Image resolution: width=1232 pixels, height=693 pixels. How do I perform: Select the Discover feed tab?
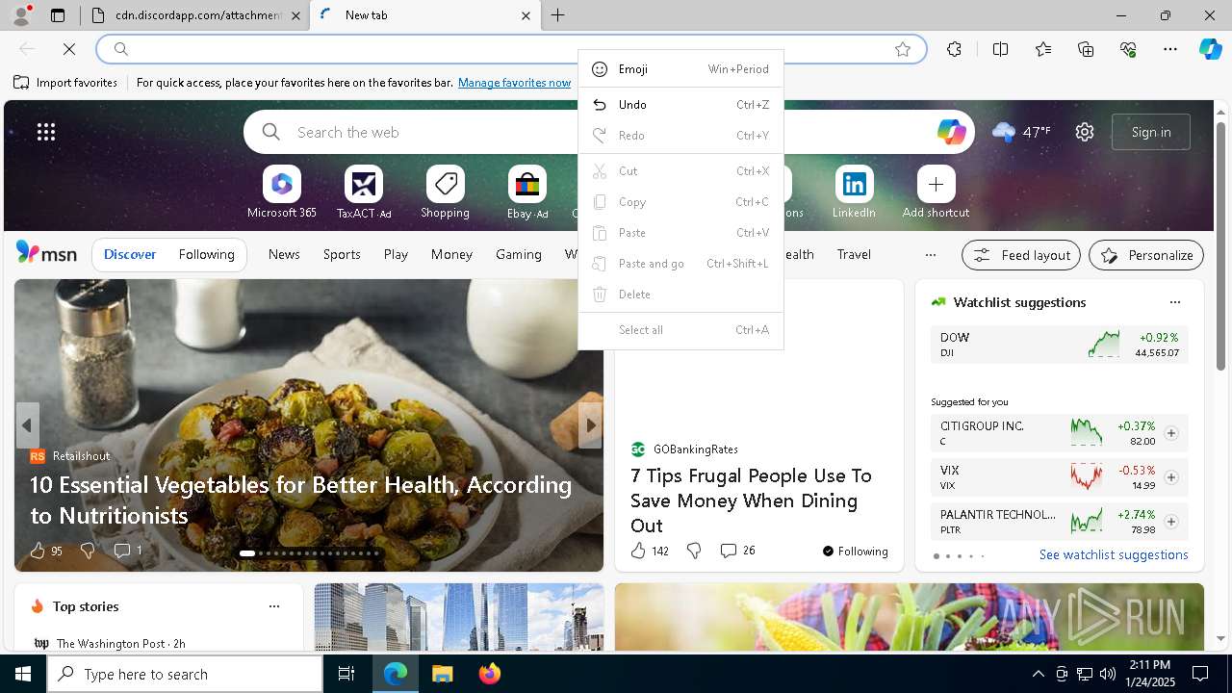pos(130,254)
